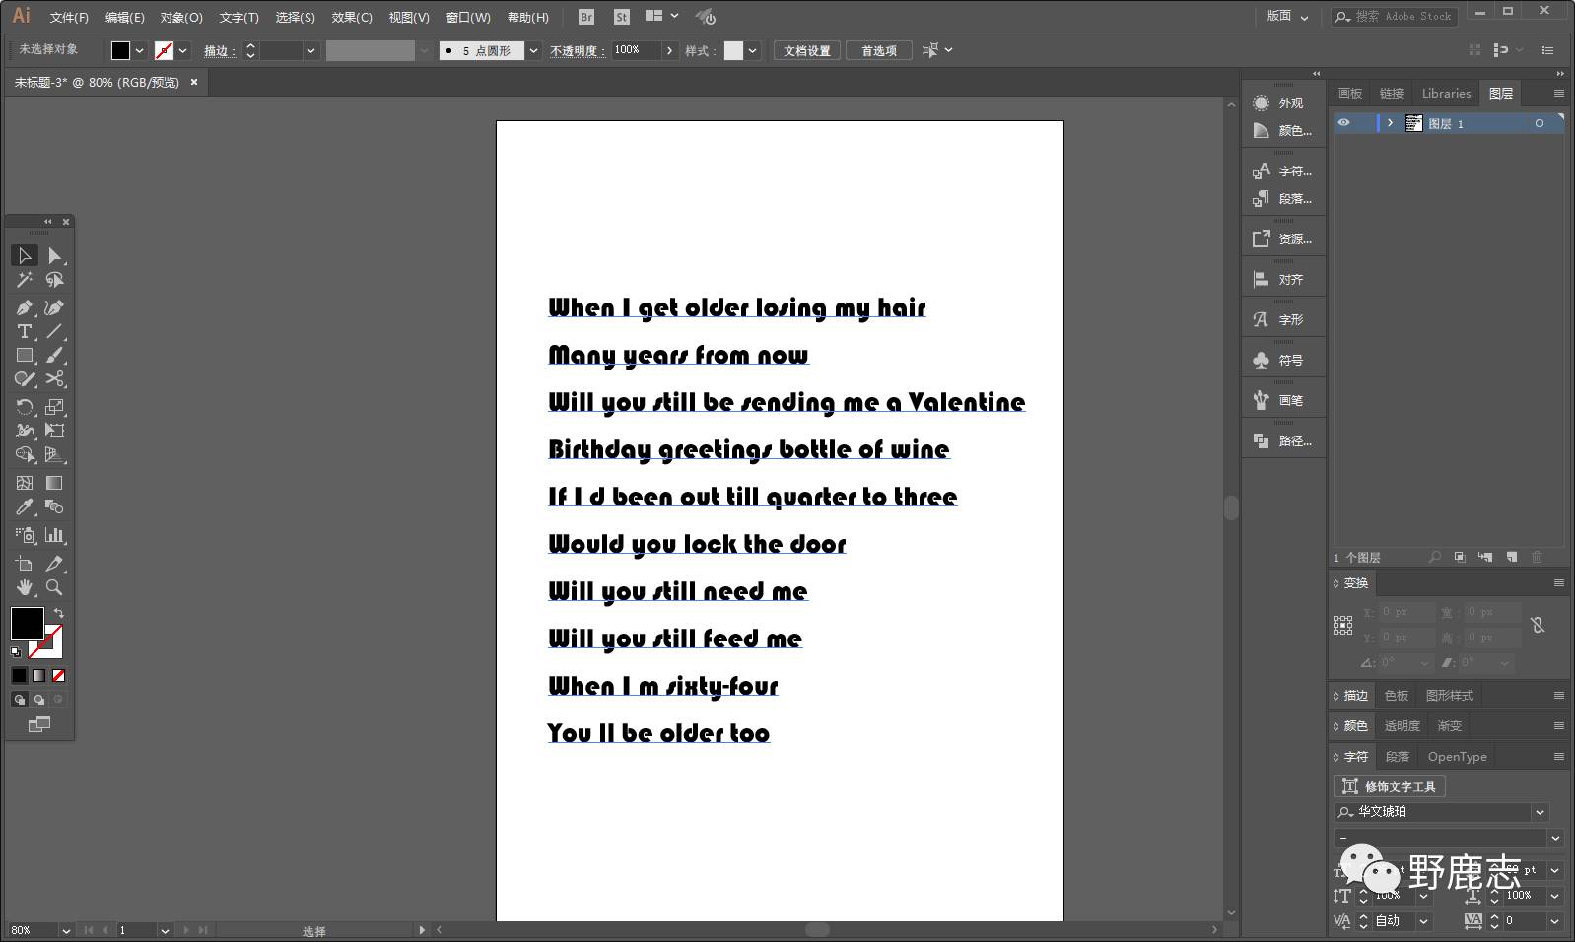Select the Direct Selection tool
Viewport: 1575px width, 942px height.
pyautogui.click(x=55, y=256)
